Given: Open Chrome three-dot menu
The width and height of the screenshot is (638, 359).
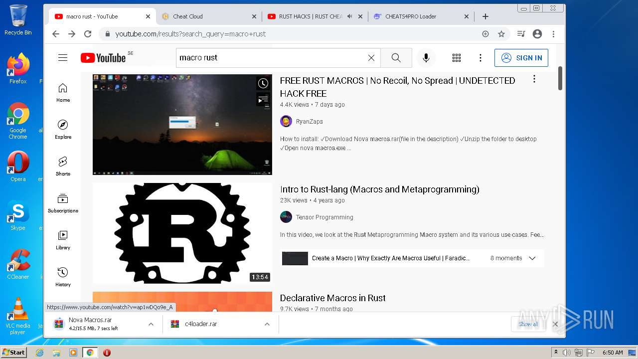Looking at the screenshot, I should 553,34.
